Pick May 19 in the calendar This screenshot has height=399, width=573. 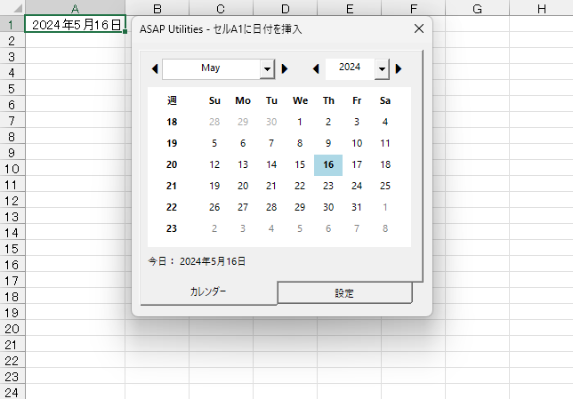coord(214,187)
